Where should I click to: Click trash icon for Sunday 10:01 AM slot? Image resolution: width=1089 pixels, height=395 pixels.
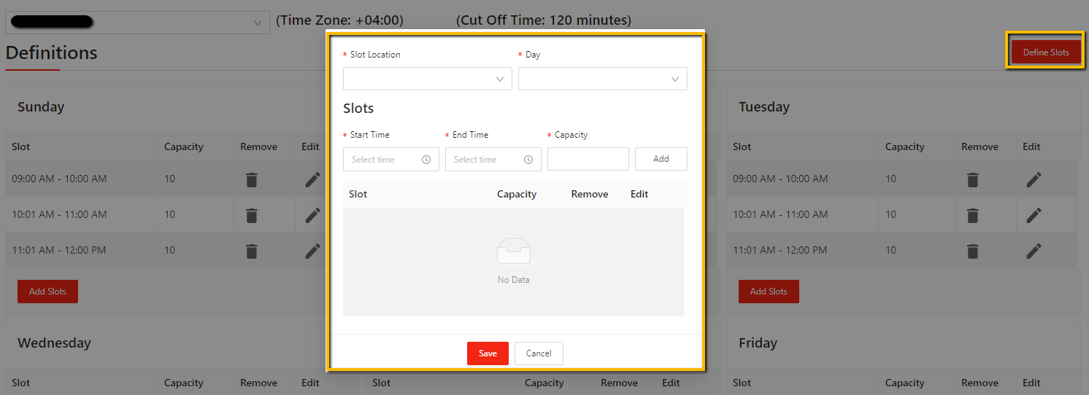251,215
